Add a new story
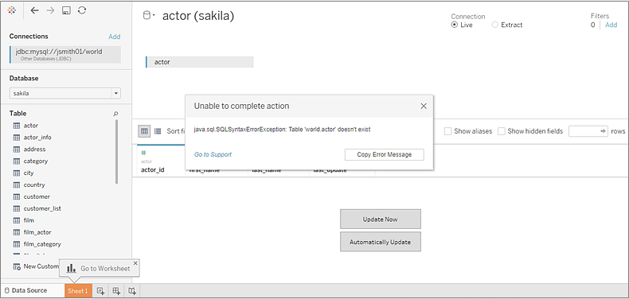 pyautogui.click(x=132, y=291)
